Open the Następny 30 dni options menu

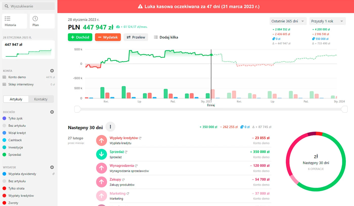tap(110, 127)
